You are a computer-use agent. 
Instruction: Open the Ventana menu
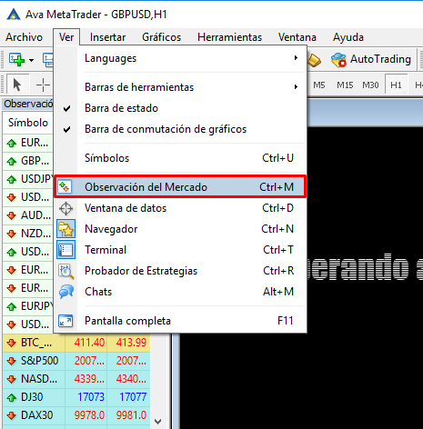click(297, 37)
